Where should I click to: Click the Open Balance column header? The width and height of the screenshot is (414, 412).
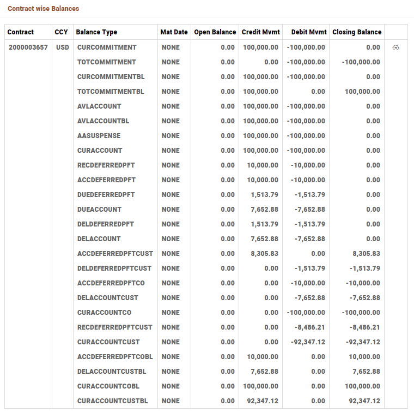pos(215,32)
